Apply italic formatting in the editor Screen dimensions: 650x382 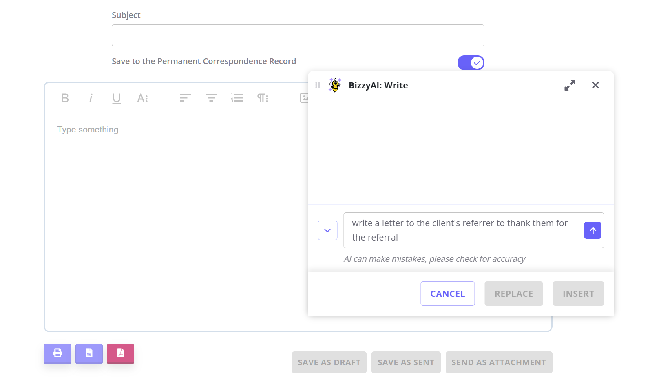91,98
